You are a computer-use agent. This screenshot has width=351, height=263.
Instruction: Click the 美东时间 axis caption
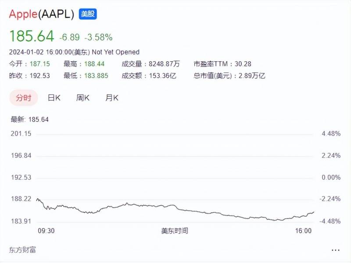pyautogui.click(x=175, y=231)
